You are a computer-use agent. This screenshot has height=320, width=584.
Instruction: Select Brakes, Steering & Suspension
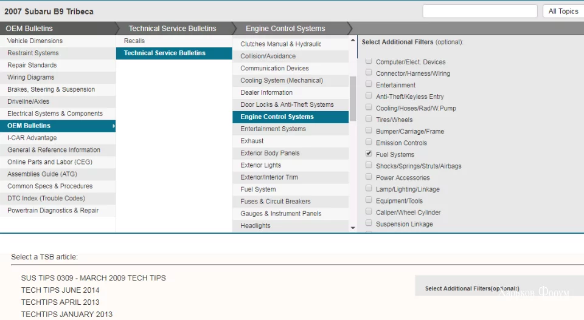58,89
